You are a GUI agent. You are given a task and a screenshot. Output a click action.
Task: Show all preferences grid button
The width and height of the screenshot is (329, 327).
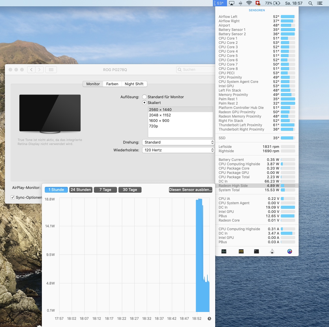tap(51, 70)
